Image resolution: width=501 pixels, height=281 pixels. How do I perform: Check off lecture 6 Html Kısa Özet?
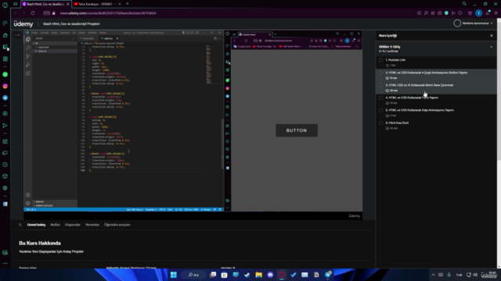point(380,123)
